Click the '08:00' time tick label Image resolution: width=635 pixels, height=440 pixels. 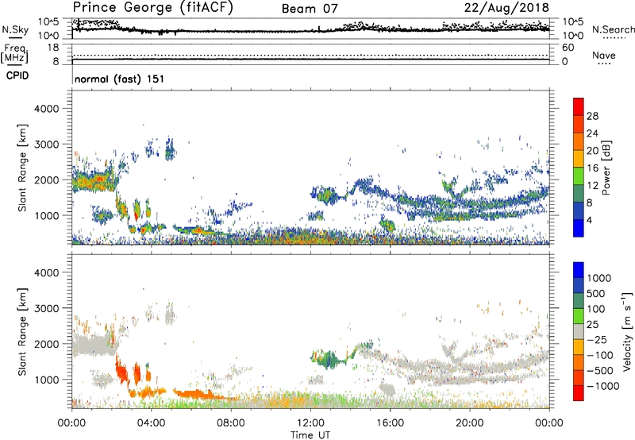(231, 423)
